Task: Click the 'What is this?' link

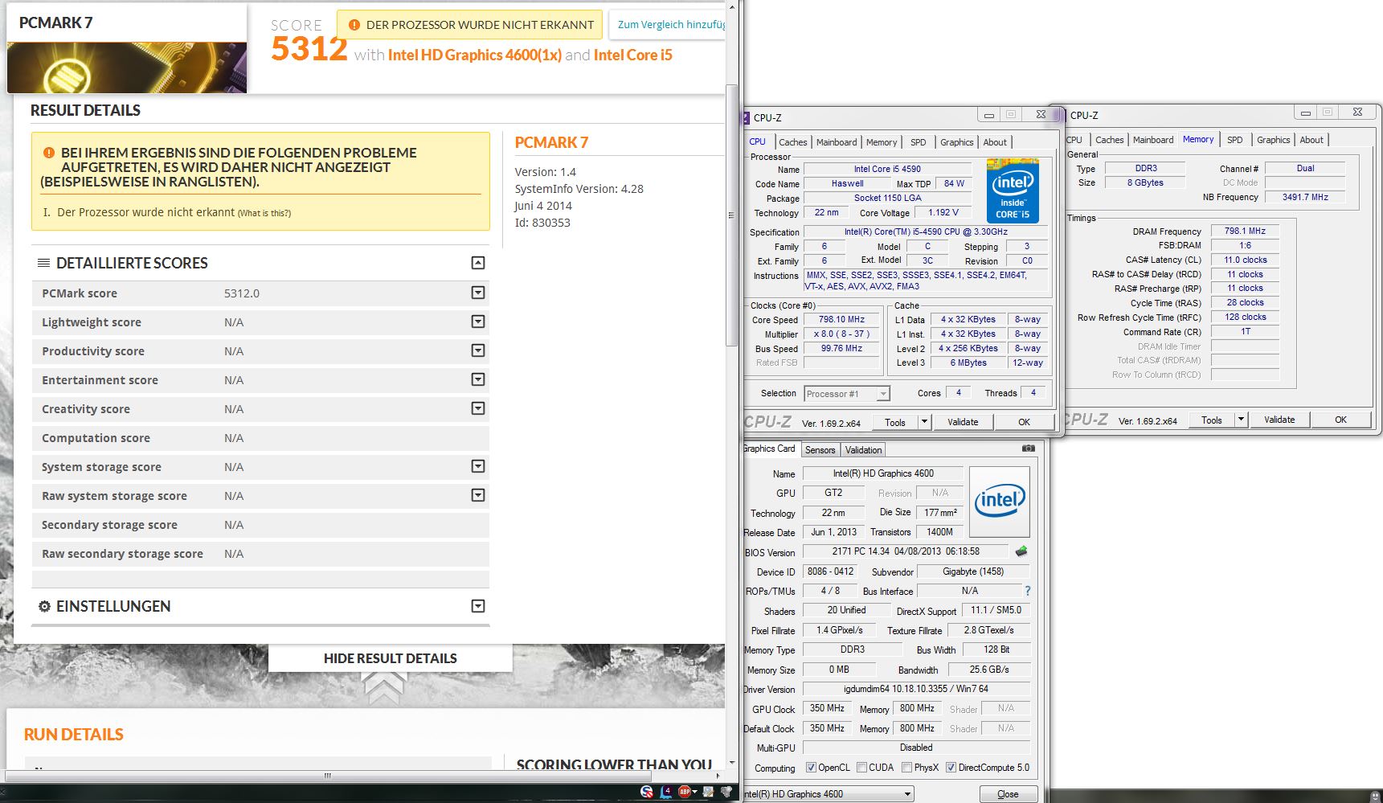Action: tap(264, 213)
